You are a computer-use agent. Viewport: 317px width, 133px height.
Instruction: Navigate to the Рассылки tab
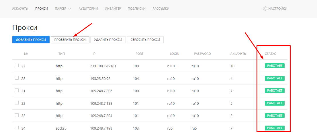[x=161, y=9]
